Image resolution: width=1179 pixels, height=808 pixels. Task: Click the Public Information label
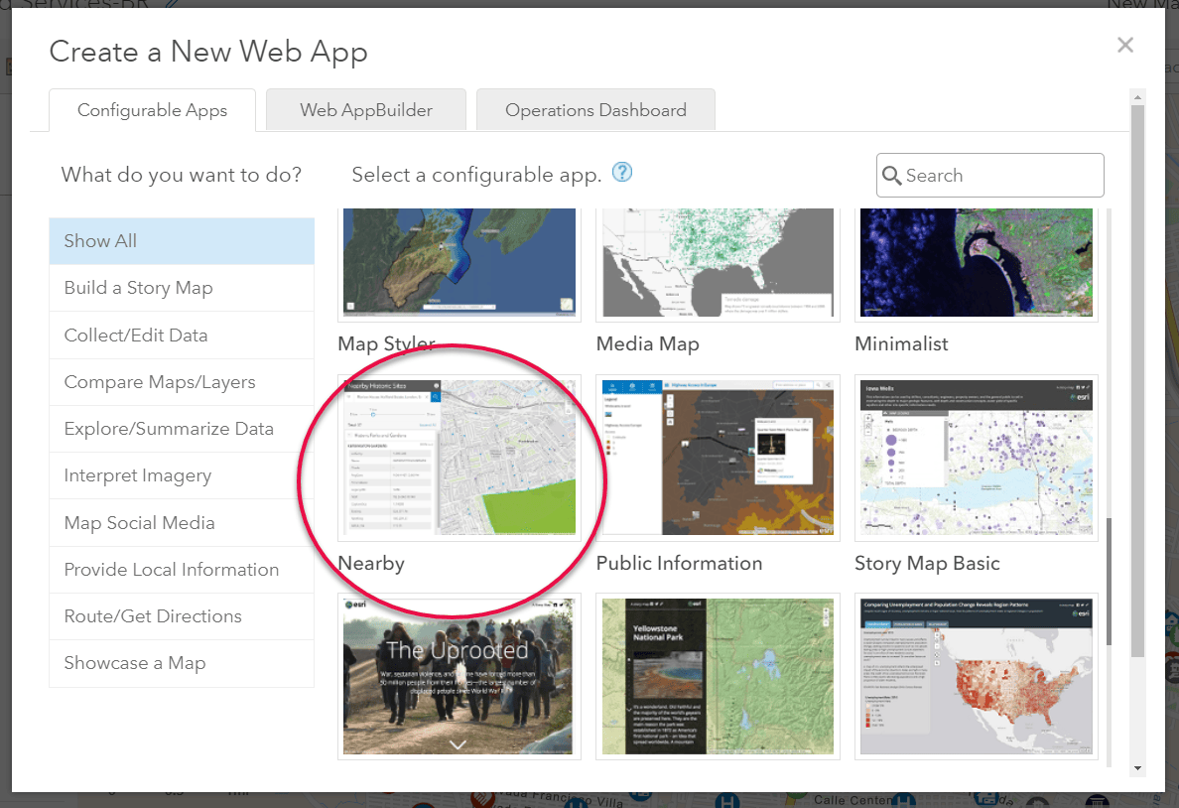pos(679,564)
